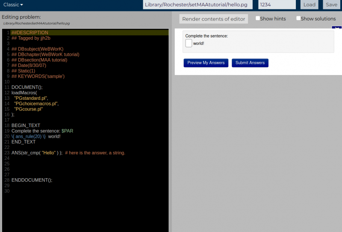Click the KEYWORDS('sample') line
The height and width of the screenshot is (232, 342).
[38, 76]
